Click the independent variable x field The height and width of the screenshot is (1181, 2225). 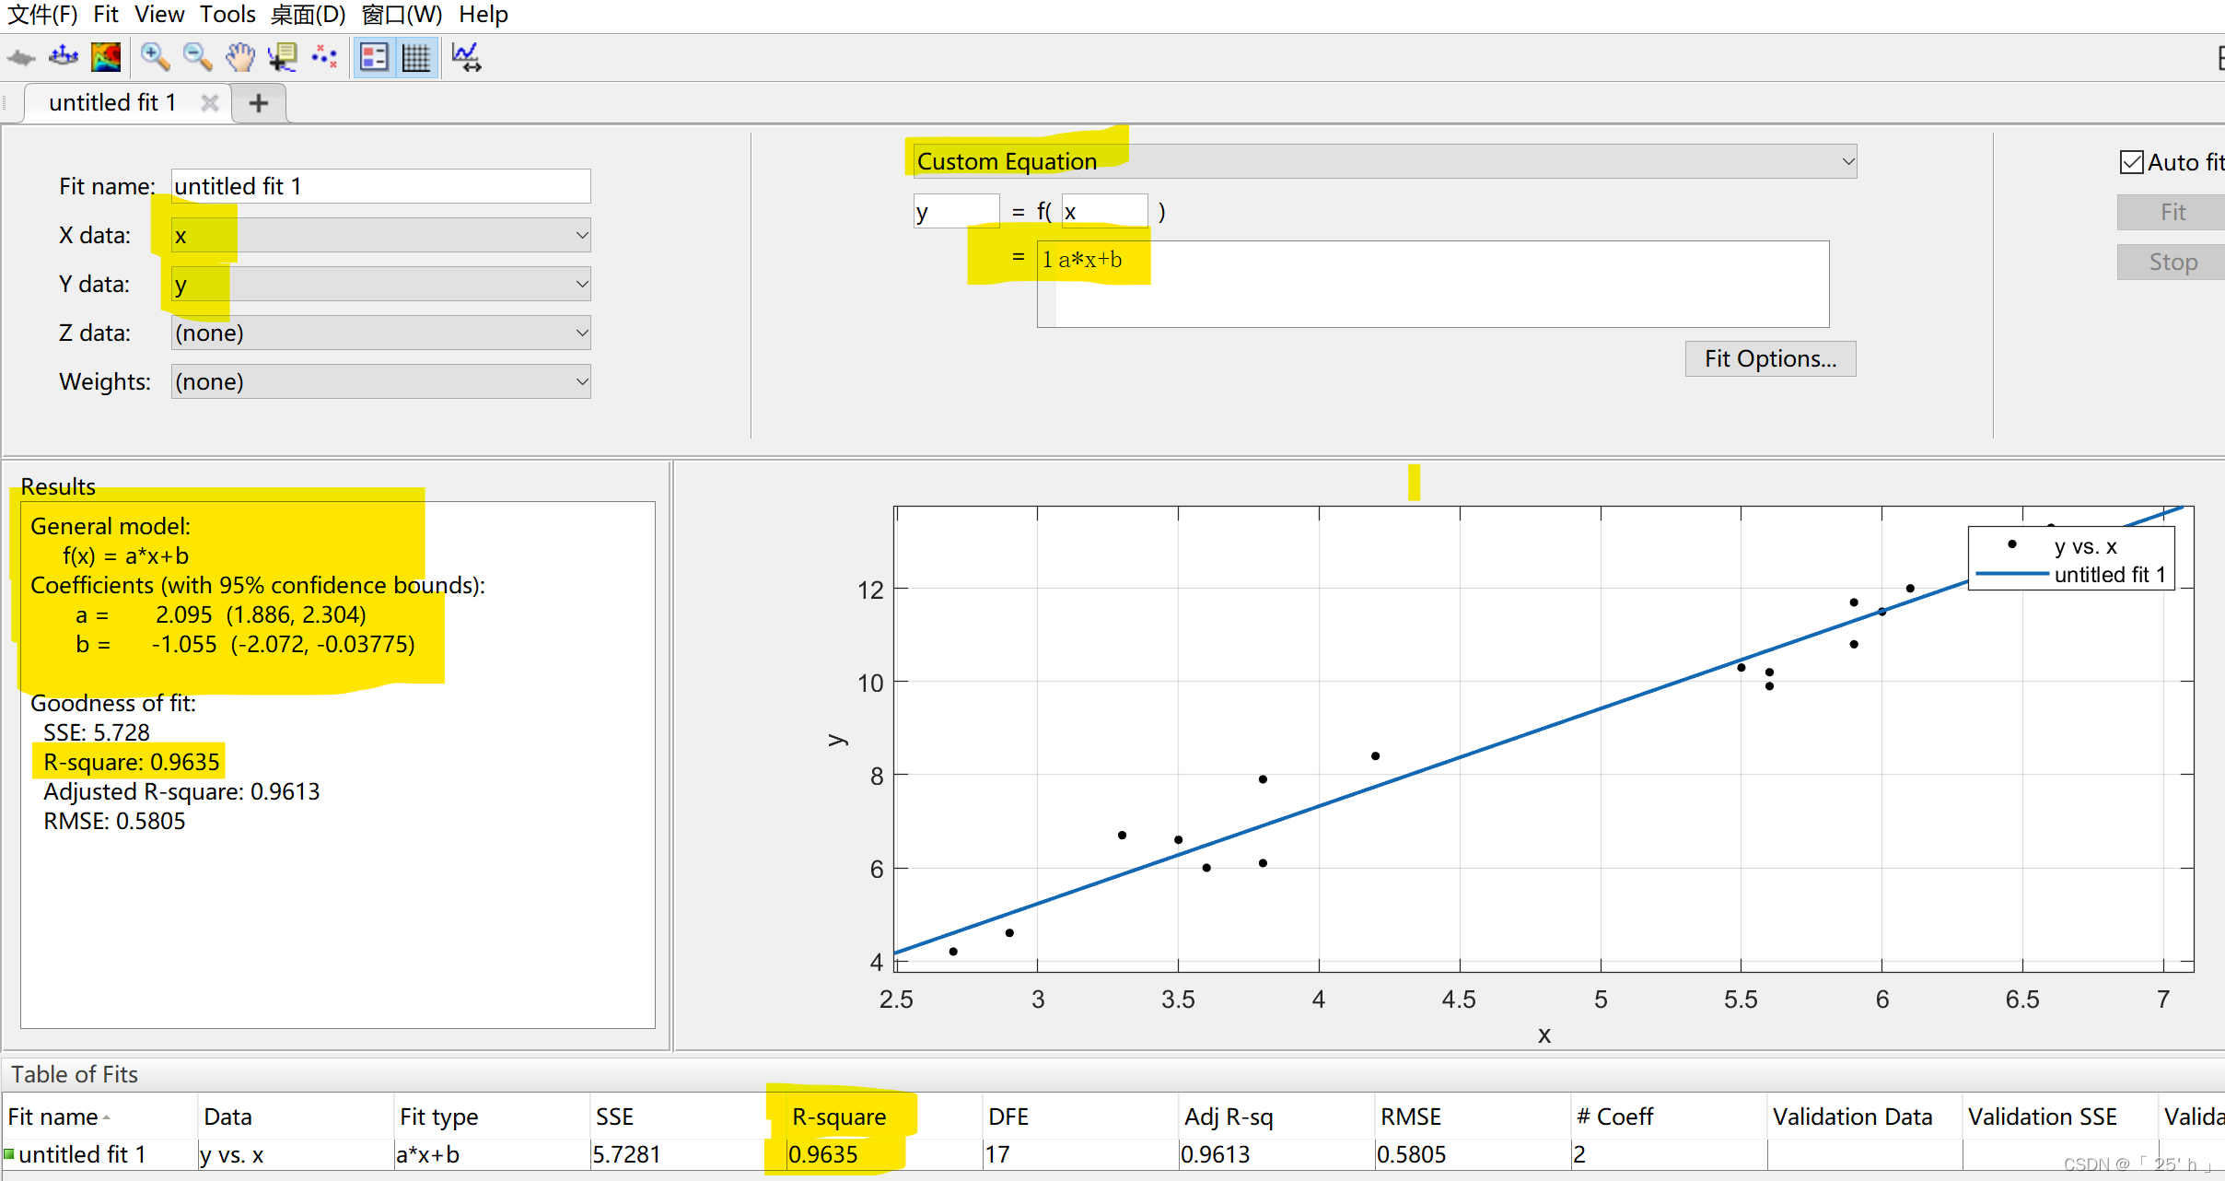[x=1104, y=211]
